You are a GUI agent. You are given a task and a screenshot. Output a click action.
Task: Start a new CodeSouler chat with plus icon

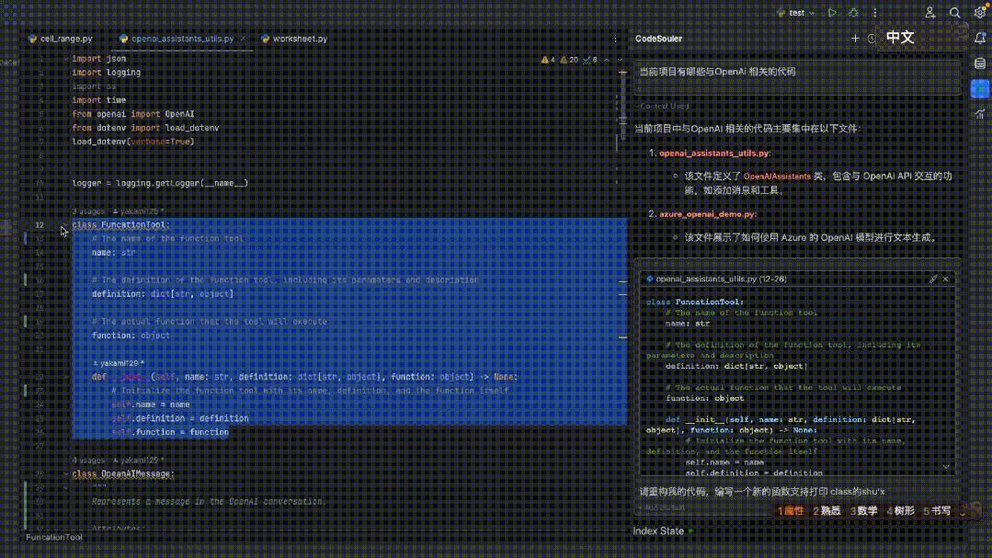point(855,39)
